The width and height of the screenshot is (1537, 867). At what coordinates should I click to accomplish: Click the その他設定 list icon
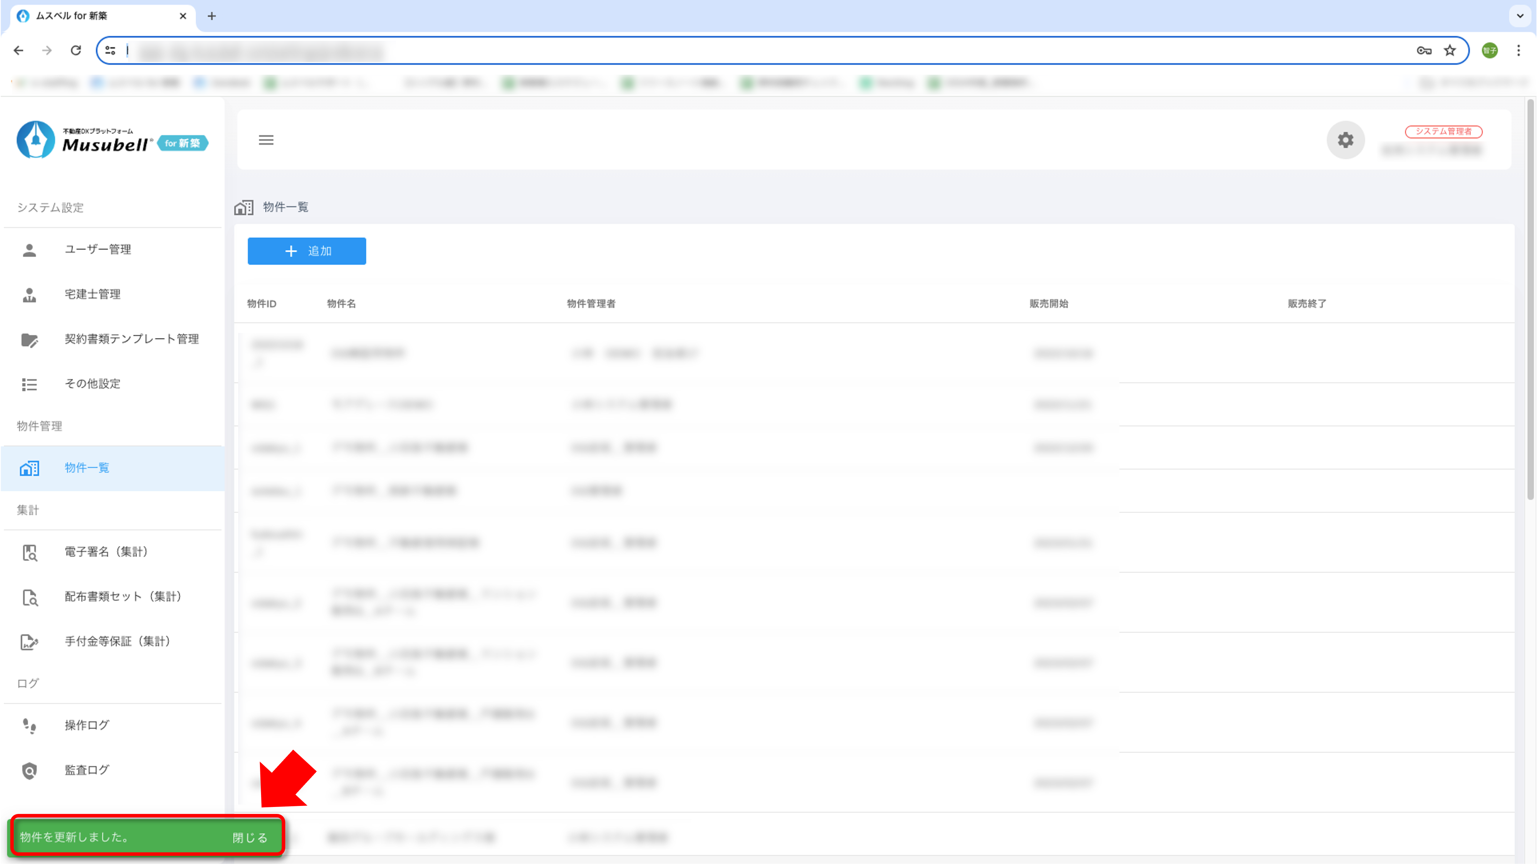coord(29,384)
